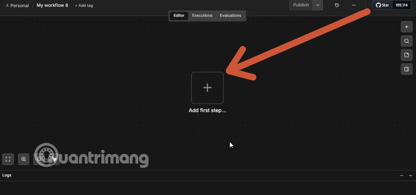Zoom out of the canvas

coord(39,159)
